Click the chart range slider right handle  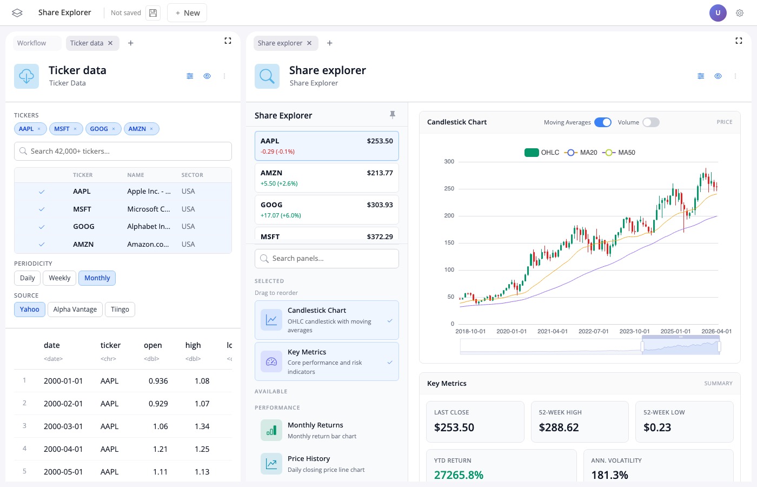720,346
